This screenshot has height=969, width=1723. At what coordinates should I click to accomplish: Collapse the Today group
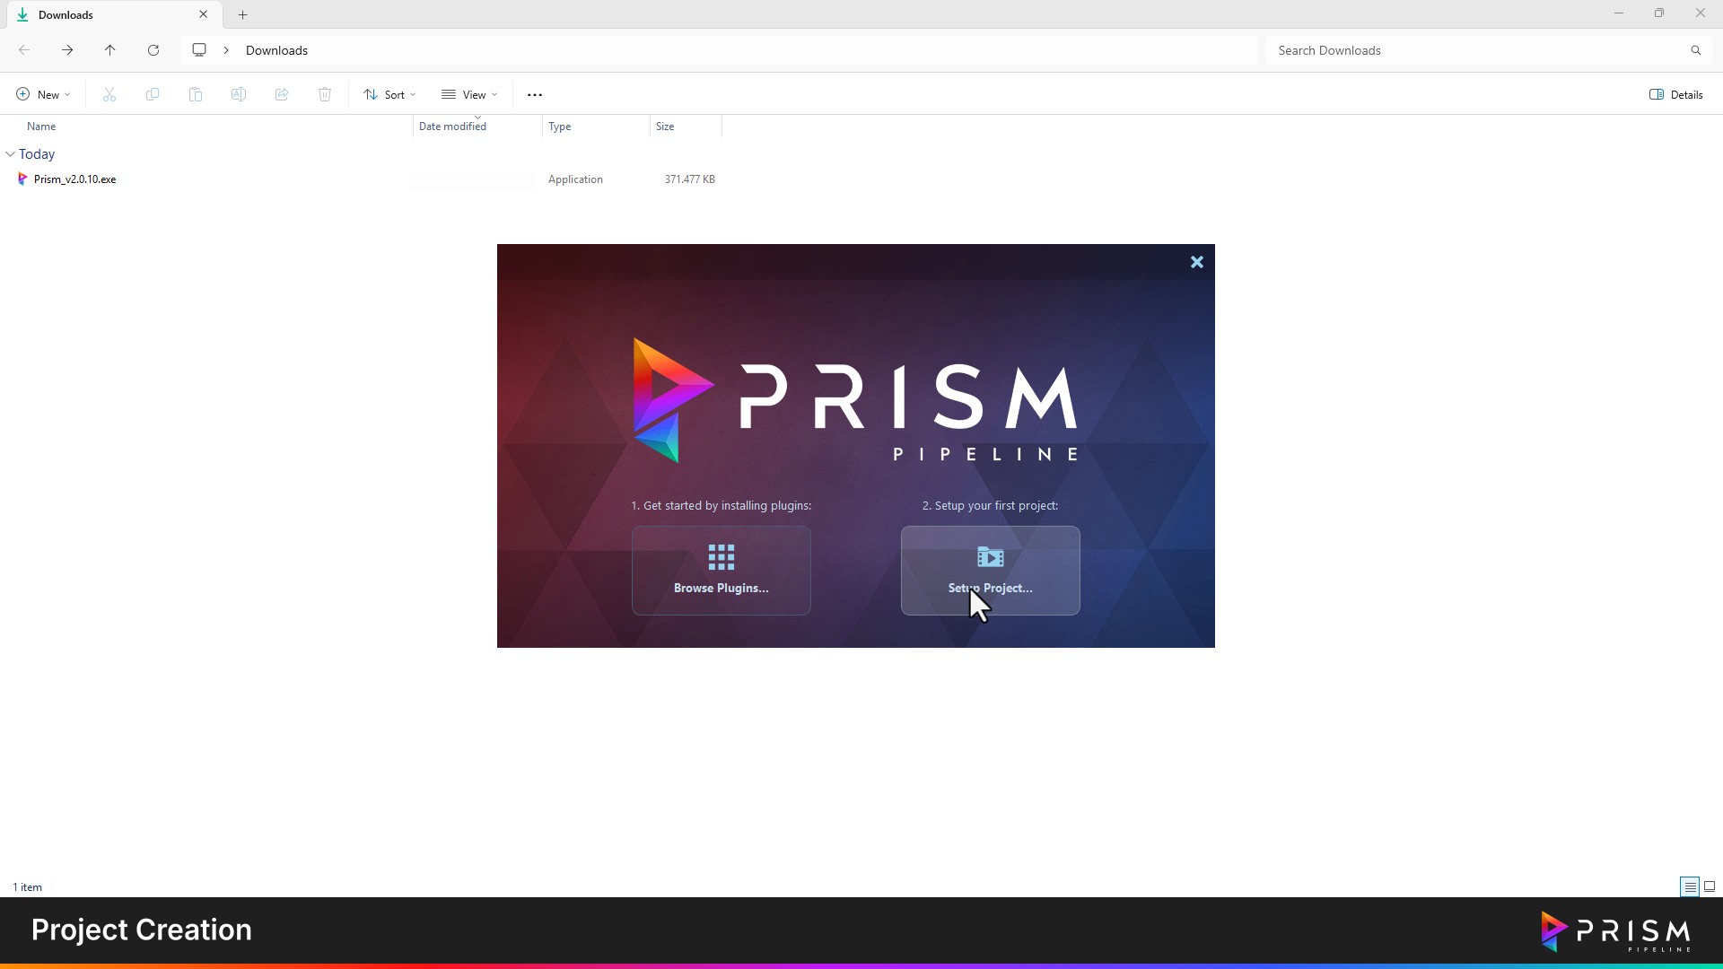[x=11, y=154]
